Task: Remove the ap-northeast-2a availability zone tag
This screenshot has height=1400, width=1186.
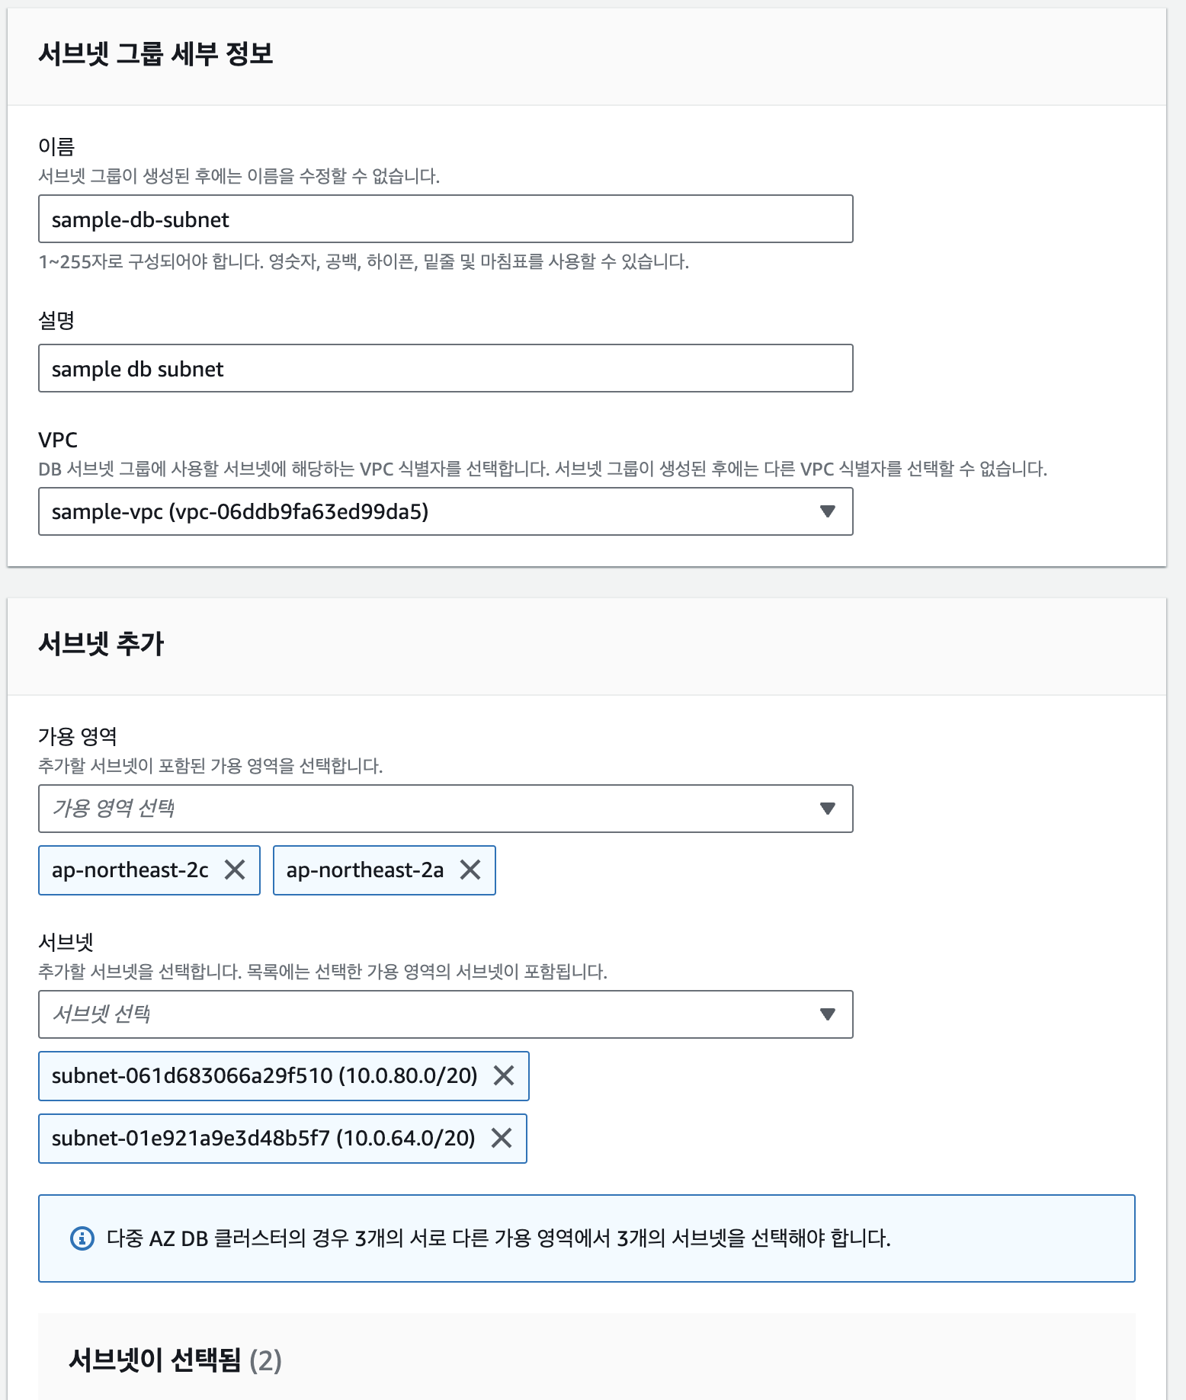Action: pos(470,870)
